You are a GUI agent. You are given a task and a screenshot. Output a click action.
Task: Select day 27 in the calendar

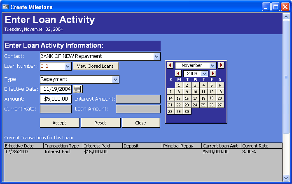pos(220,105)
